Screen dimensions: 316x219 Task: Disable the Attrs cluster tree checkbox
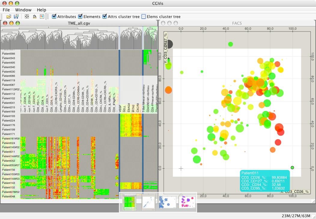pyautogui.click(x=105, y=16)
